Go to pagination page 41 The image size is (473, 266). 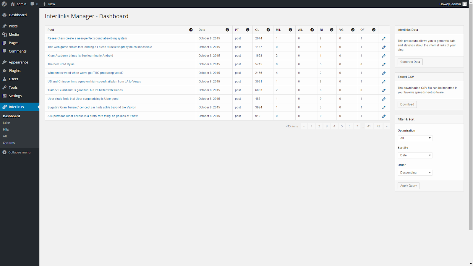click(369, 126)
